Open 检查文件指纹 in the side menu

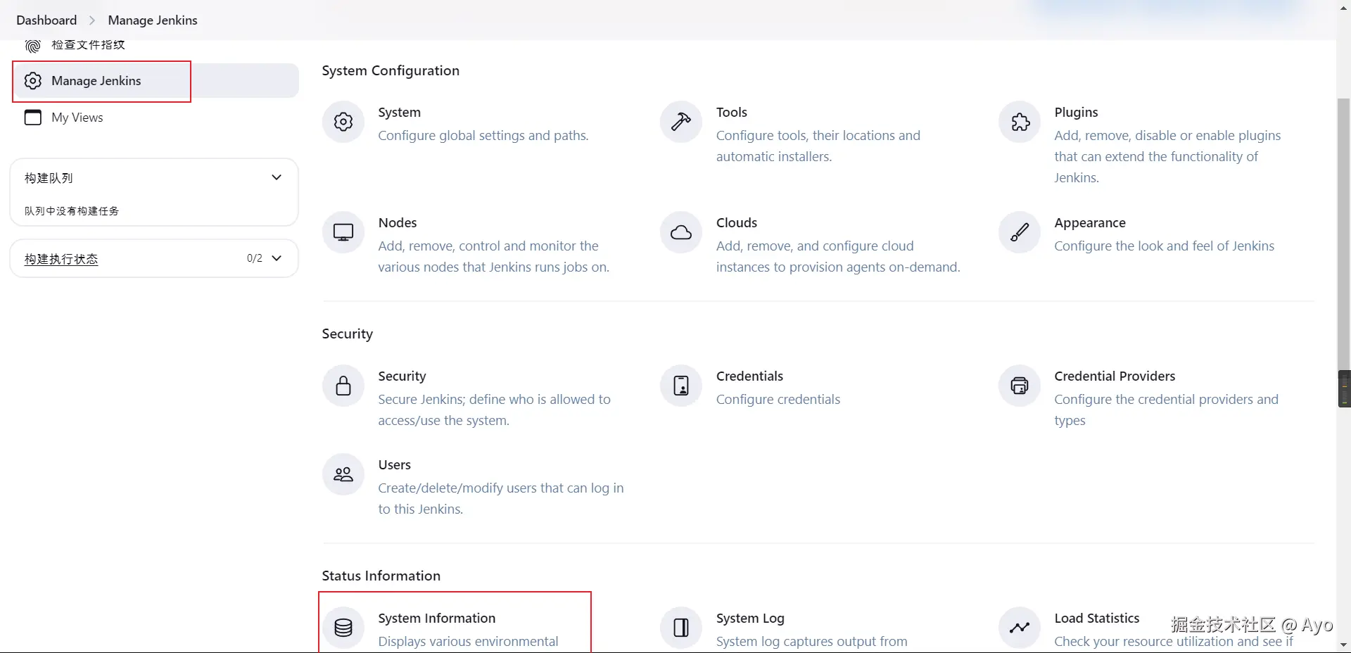[x=88, y=45]
